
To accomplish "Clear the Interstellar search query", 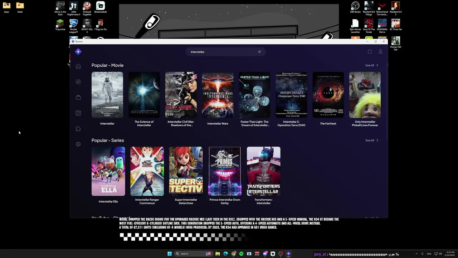I will click(x=259, y=52).
